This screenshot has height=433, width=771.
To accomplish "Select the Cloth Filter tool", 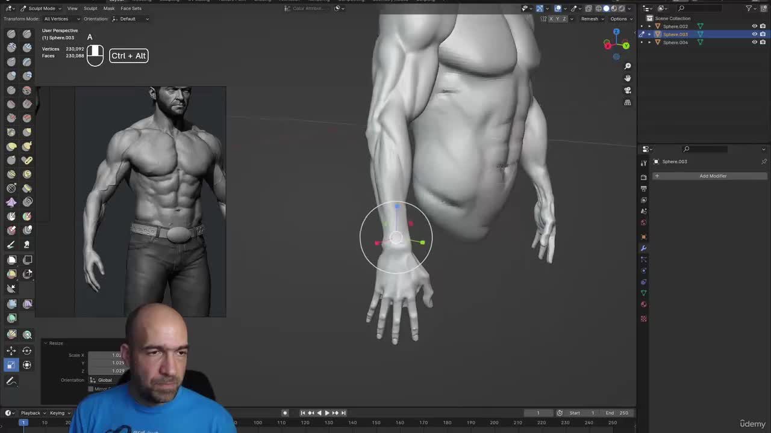I will (x=27, y=304).
